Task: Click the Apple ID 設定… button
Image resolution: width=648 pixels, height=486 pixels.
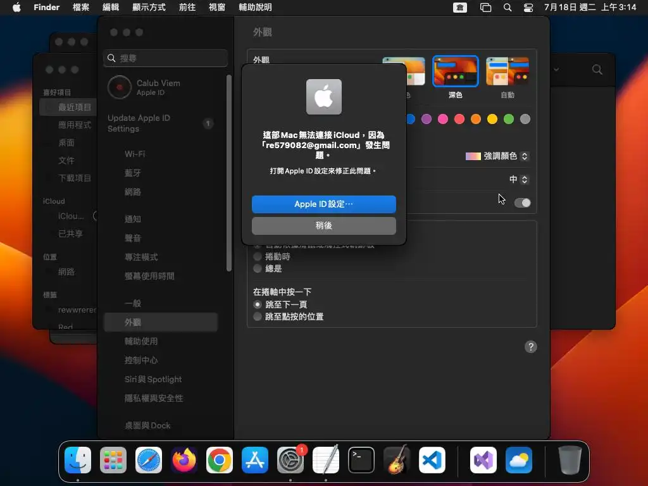Action: pyautogui.click(x=324, y=204)
